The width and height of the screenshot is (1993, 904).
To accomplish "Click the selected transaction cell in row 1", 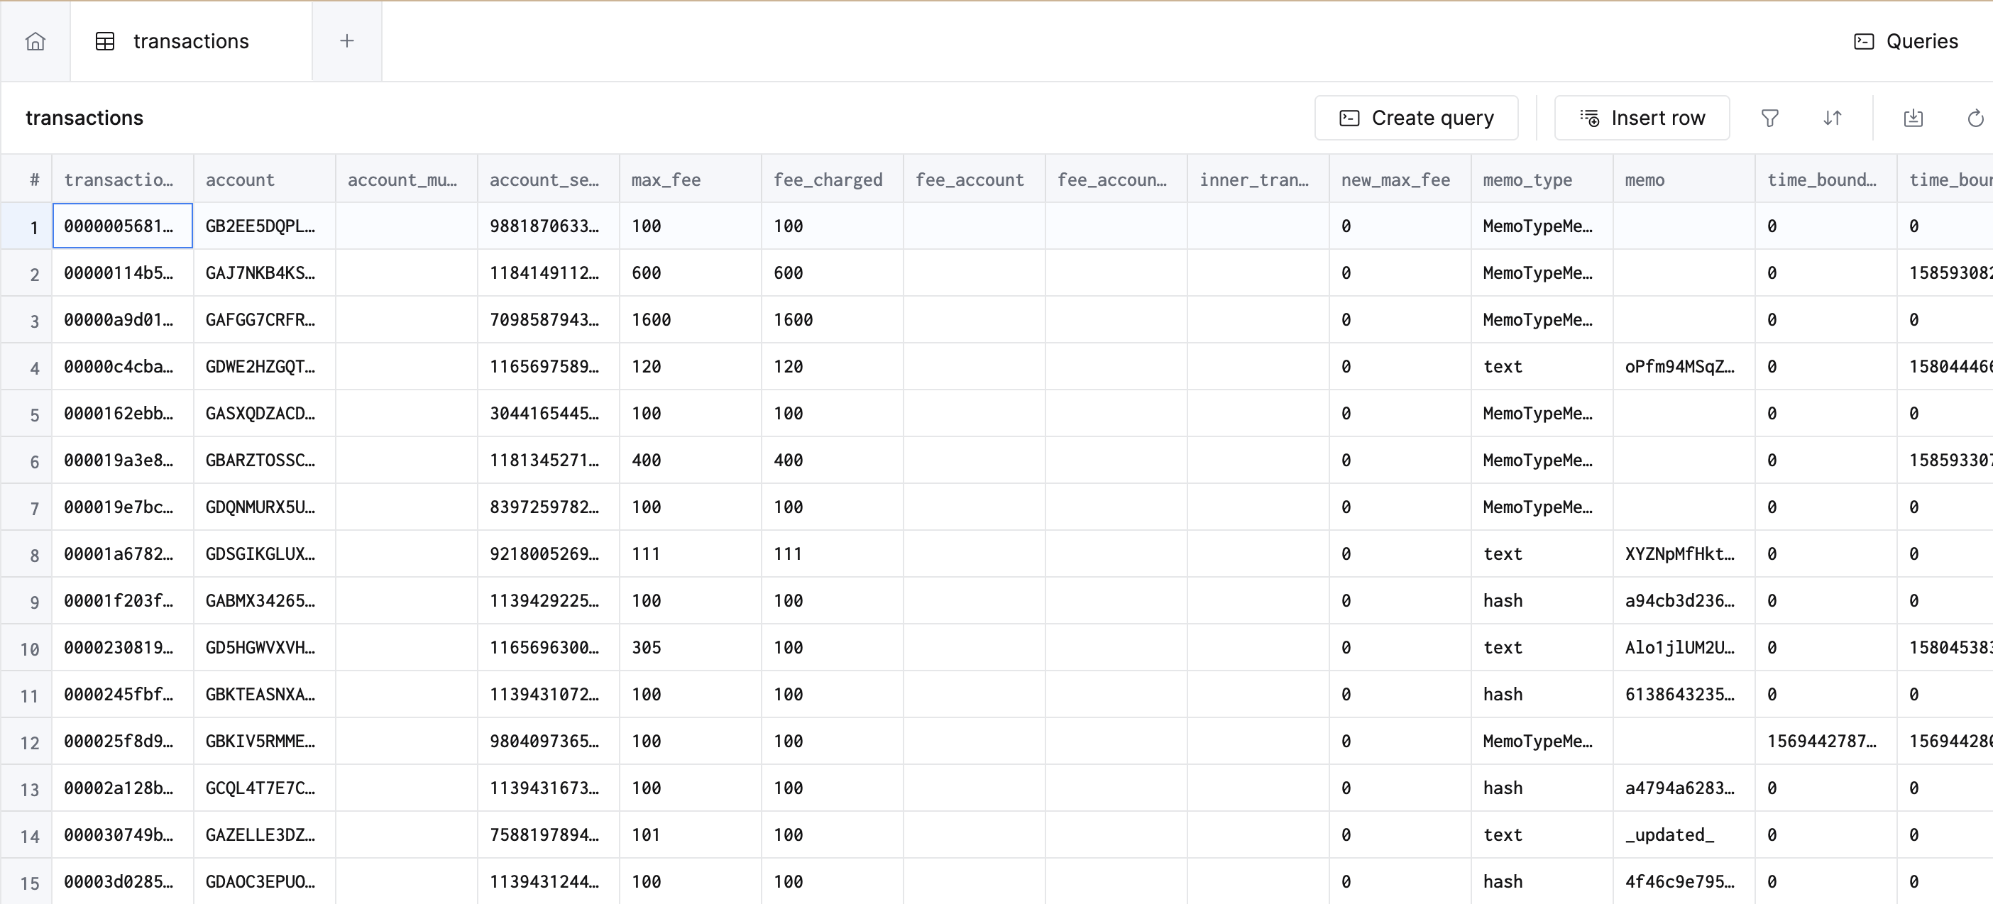I will 121,226.
